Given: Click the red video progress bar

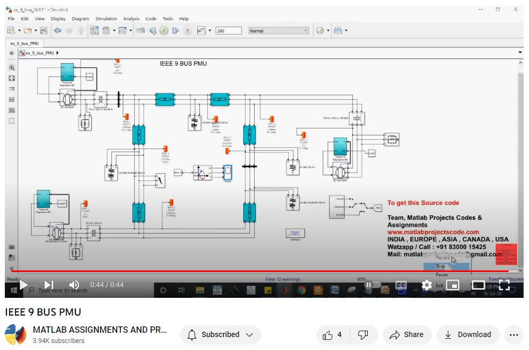Looking at the screenshot, I should click(260, 270).
